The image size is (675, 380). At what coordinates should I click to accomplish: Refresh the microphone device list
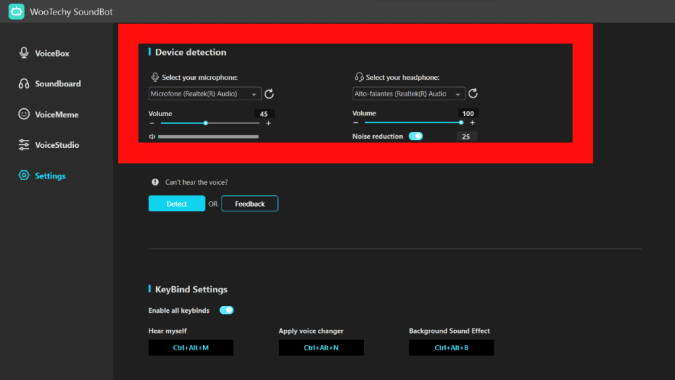(x=269, y=94)
